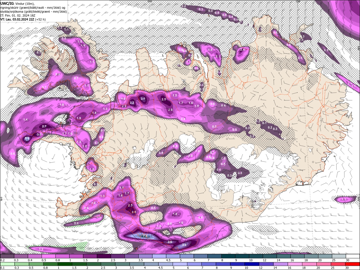Click the 'UWC/IG: Vindur (10m)' title text
The width and height of the screenshot is (360, 270).
[x=17, y=3]
